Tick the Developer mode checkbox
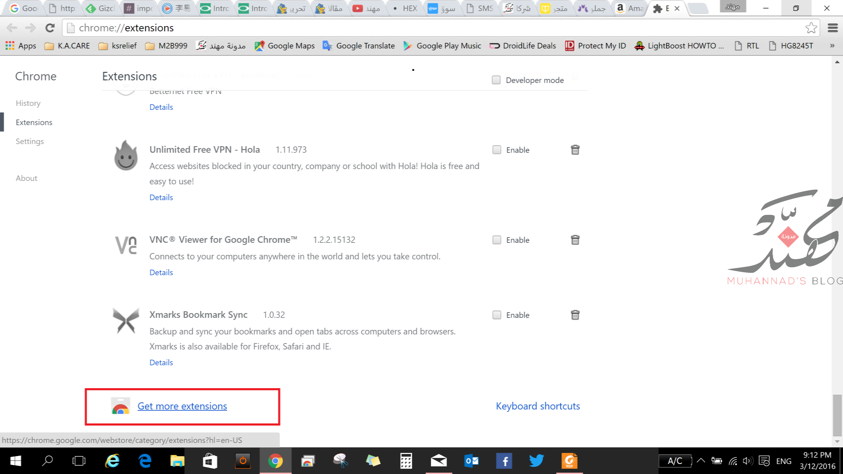This screenshot has width=843, height=474. click(496, 80)
